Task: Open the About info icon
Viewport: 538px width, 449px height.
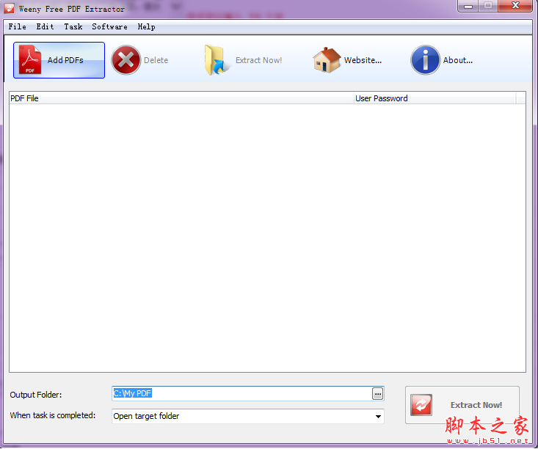Action: 425,60
